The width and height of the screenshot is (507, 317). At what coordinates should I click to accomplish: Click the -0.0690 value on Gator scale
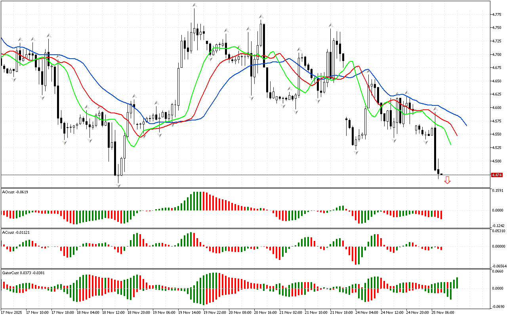point(497,306)
